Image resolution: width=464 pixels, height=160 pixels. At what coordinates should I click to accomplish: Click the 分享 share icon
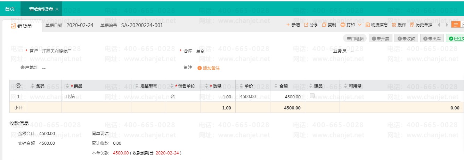(306, 25)
